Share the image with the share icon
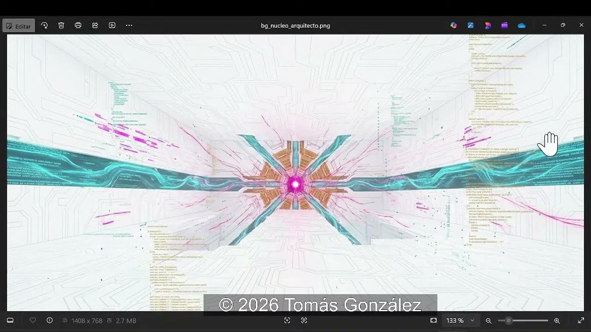 95,25
